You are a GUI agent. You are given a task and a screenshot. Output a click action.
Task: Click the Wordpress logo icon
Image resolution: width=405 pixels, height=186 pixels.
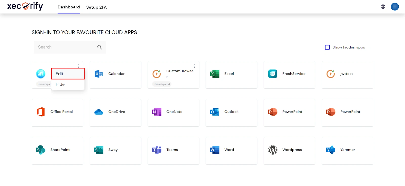tap(273, 150)
